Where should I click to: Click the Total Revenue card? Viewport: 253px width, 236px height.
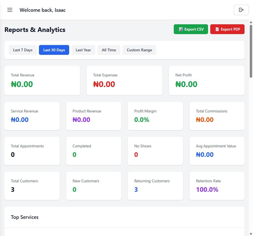click(x=42, y=80)
